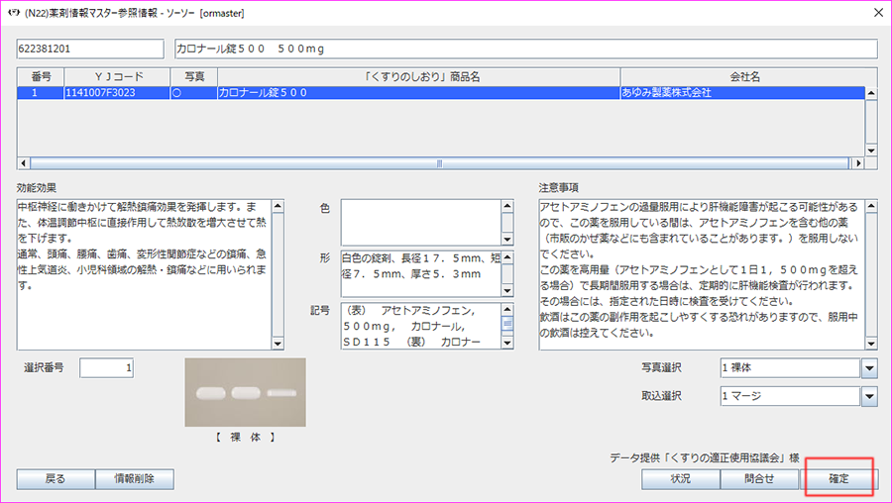Click the 「くすりのしおり」商品名 column header
The height and width of the screenshot is (503, 892).
[x=418, y=76]
